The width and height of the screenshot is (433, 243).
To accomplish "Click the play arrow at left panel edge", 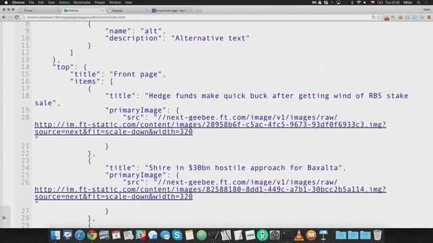I will click(5, 218).
